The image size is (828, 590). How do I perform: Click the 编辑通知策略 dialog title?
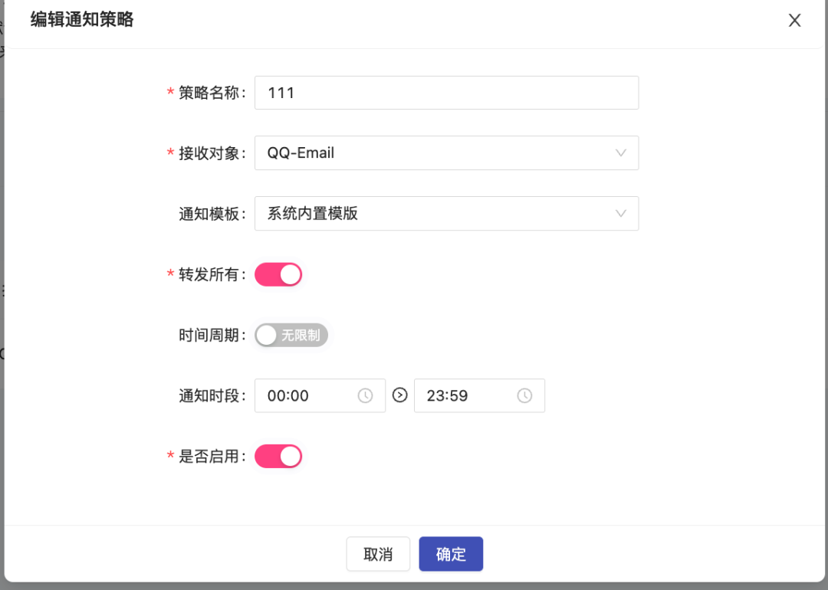pyautogui.click(x=82, y=19)
